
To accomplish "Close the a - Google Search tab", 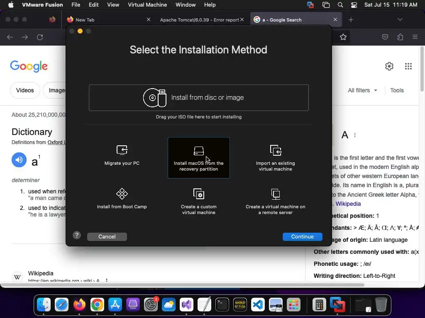I will [335, 19].
